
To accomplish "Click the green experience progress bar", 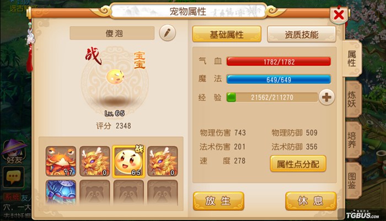I will [272, 97].
